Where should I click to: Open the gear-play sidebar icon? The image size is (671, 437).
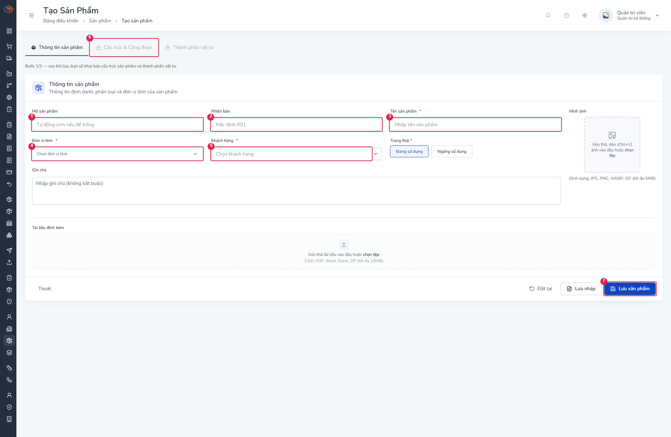coord(9,98)
